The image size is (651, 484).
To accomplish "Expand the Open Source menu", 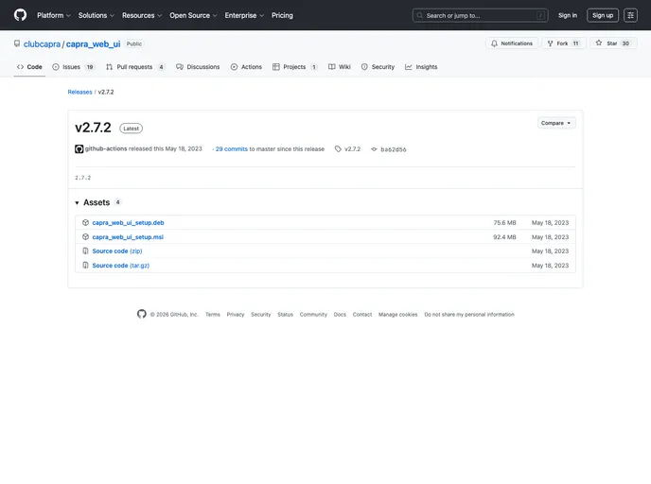I will [193, 15].
